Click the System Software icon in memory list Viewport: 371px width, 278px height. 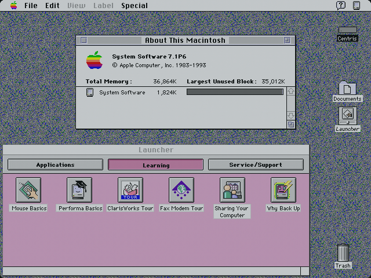tap(90, 92)
